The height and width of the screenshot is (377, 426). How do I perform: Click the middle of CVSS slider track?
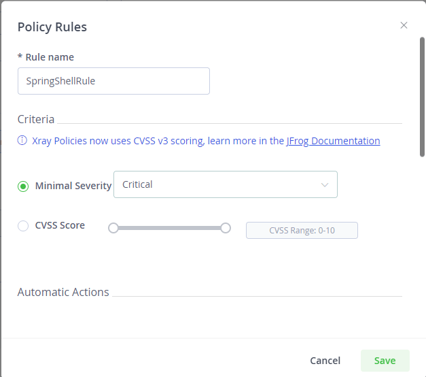[170, 228]
